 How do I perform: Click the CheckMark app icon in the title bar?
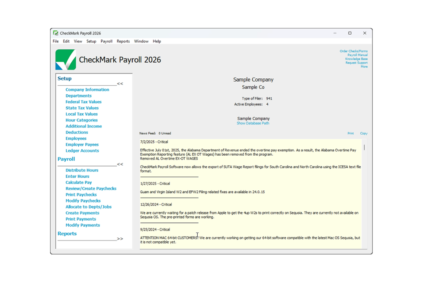click(56, 33)
